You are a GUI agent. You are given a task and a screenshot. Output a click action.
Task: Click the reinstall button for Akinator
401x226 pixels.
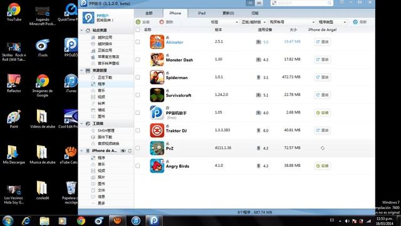pos(322,42)
